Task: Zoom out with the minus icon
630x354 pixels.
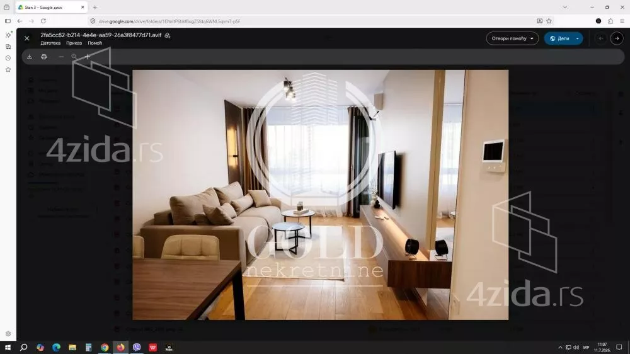Action: click(x=61, y=57)
